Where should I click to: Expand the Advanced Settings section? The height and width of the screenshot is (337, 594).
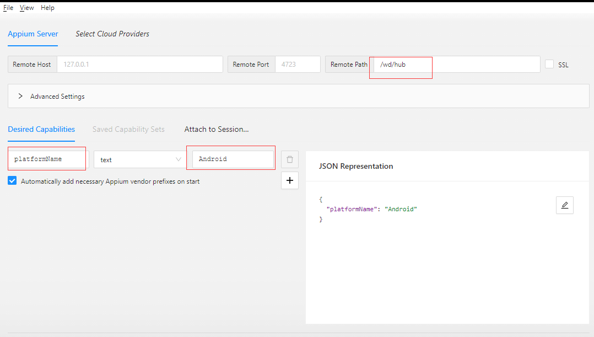299,97
